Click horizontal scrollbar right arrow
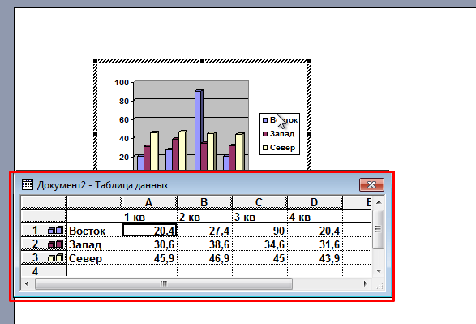 365,283
